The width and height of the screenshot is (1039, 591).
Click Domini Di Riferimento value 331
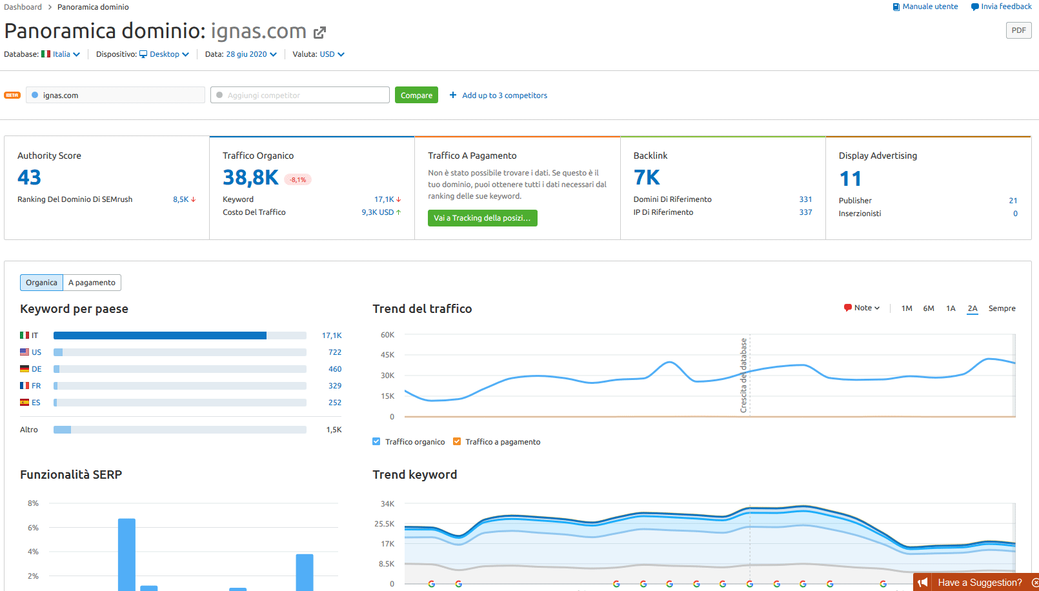click(x=805, y=199)
